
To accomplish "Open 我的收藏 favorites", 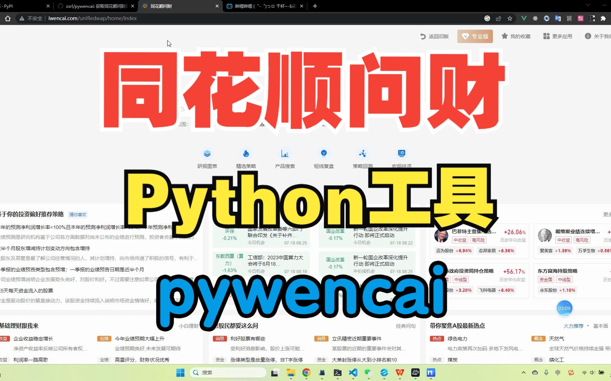I will pos(516,36).
